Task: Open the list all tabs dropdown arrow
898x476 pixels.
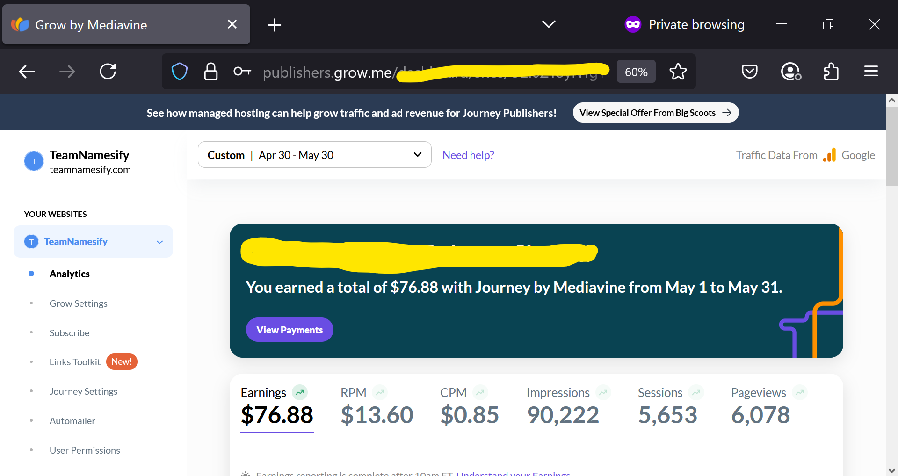Action: (x=549, y=24)
